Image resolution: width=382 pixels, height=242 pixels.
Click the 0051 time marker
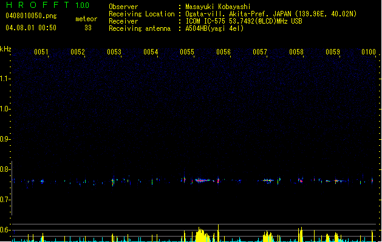41,52
